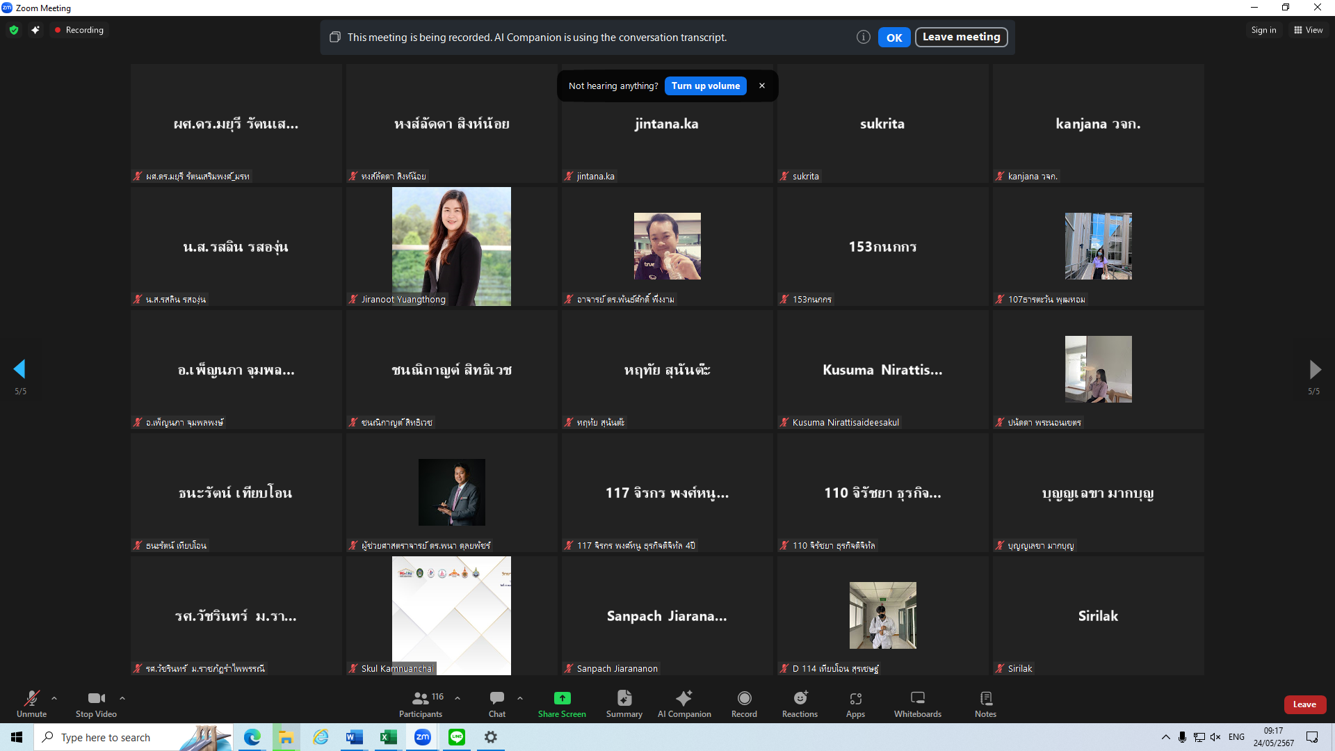1335x751 pixels.
Task: Expand chat options arrow beside Chat
Action: [520, 698]
